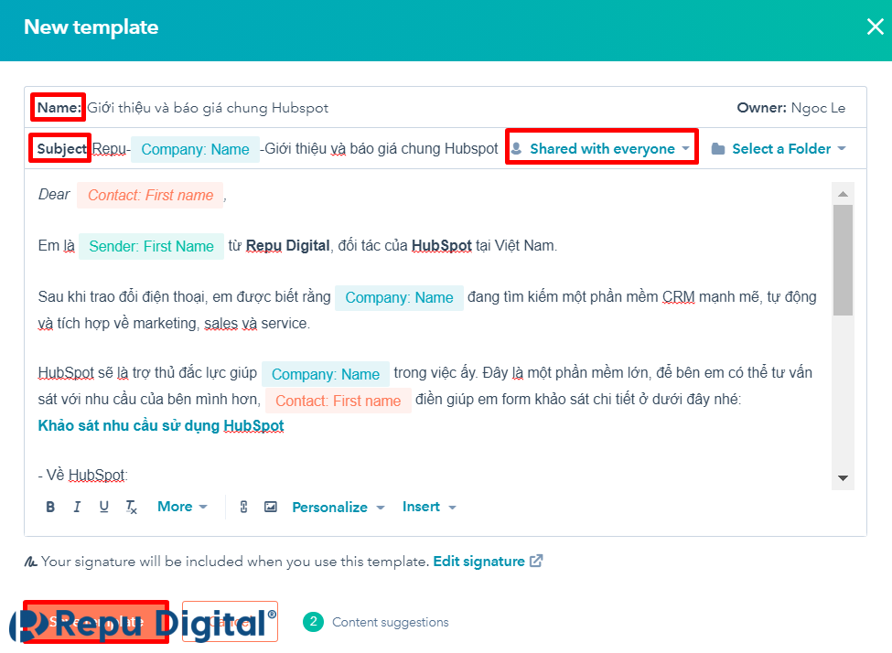The width and height of the screenshot is (892, 653).
Task: Click the Owner: Ngoc Le text
Action: coord(790,108)
